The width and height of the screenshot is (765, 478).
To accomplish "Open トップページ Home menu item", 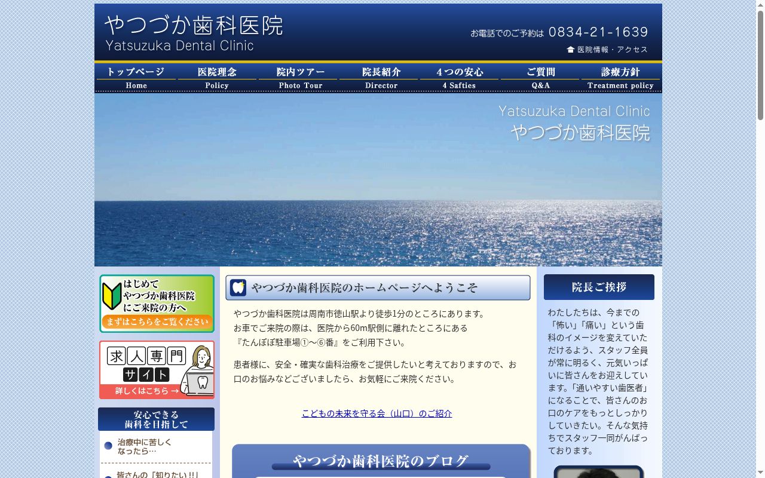I will pyautogui.click(x=136, y=78).
